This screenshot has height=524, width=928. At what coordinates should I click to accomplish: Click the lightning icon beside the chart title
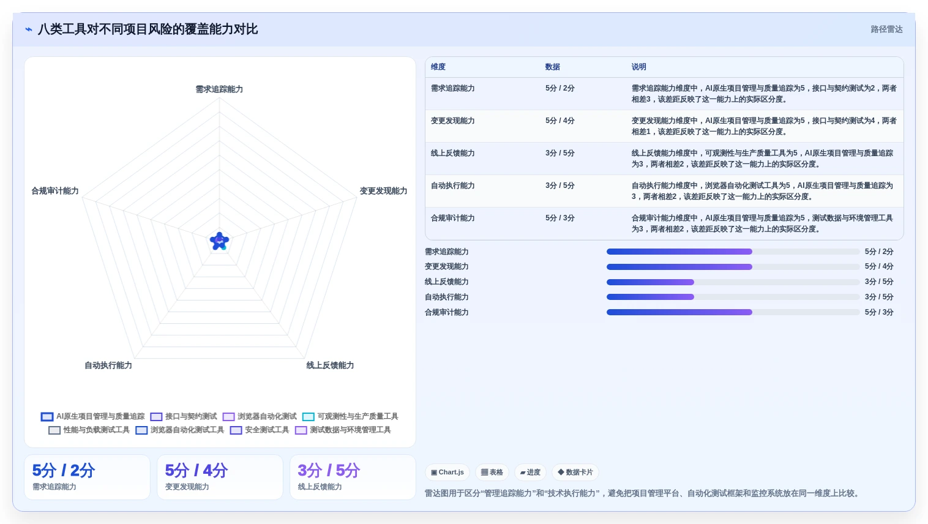(28, 29)
